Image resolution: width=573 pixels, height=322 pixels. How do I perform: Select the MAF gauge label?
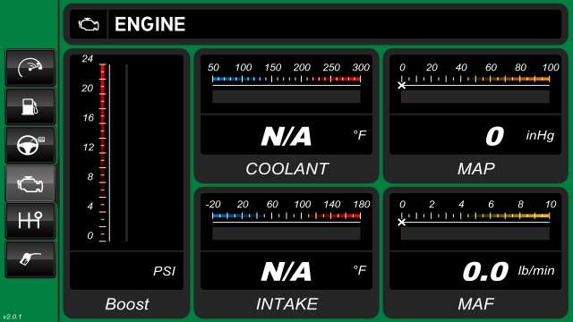(x=476, y=304)
